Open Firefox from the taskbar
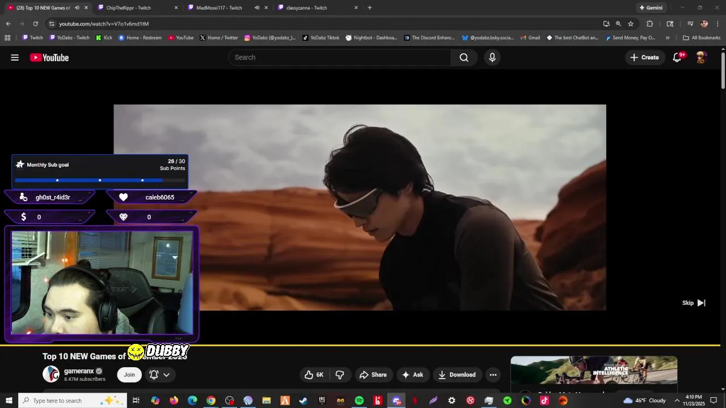 coord(174,401)
